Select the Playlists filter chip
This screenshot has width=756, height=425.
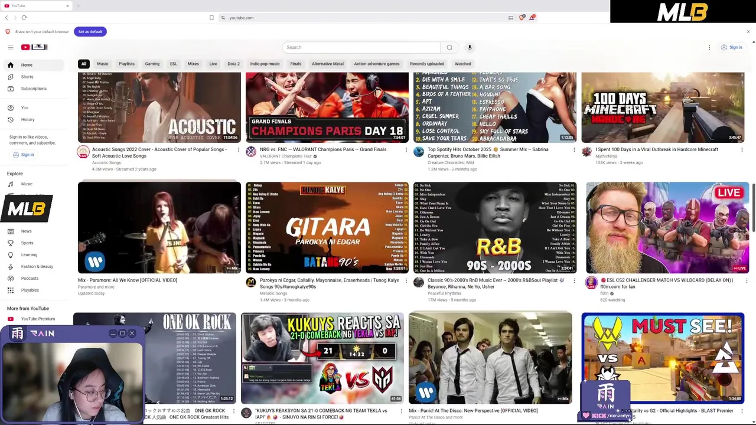click(126, 64)
